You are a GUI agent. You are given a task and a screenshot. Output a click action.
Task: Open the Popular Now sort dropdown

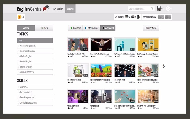coord(151,28)
